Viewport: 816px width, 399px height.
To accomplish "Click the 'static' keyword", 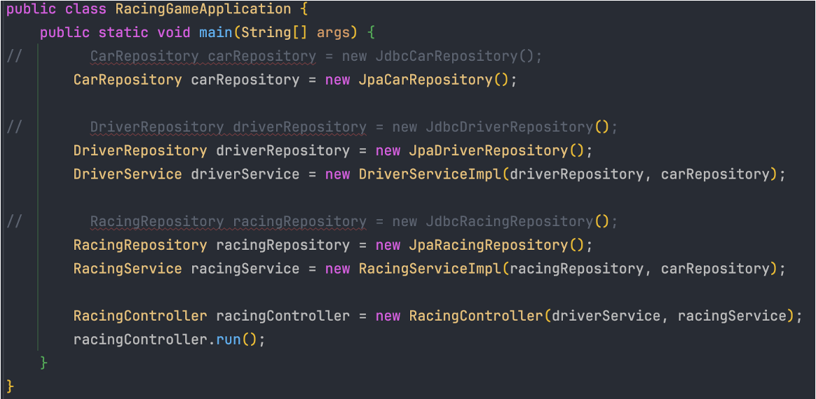I will click(x=124, y=33).
